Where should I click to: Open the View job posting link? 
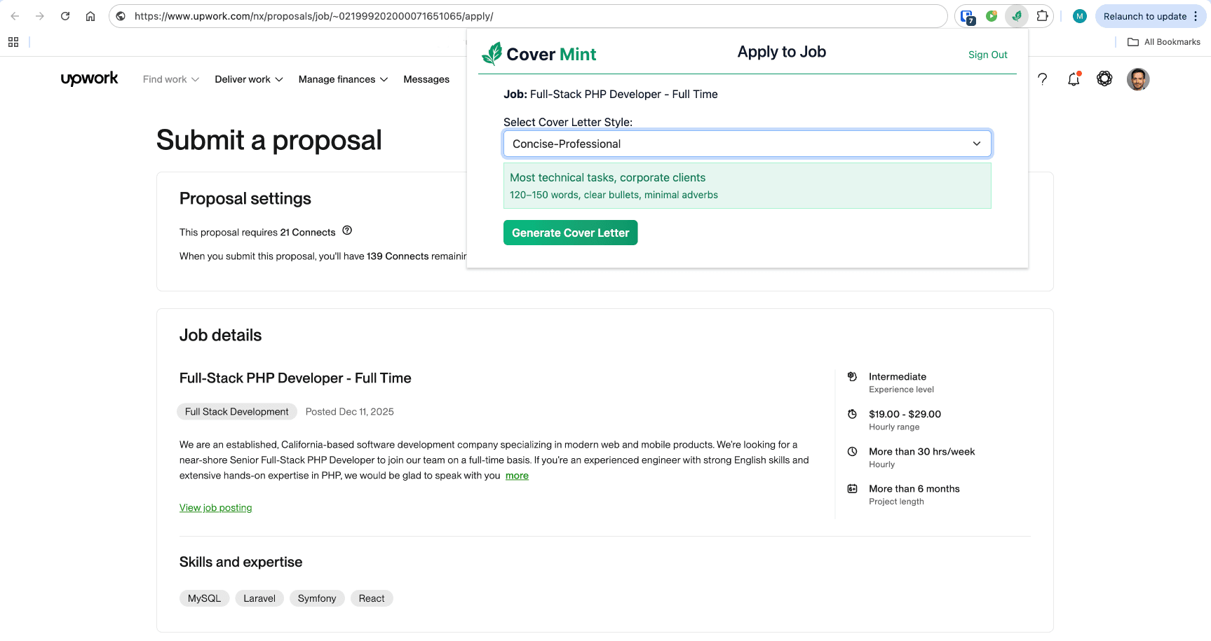tap(215, 506)
